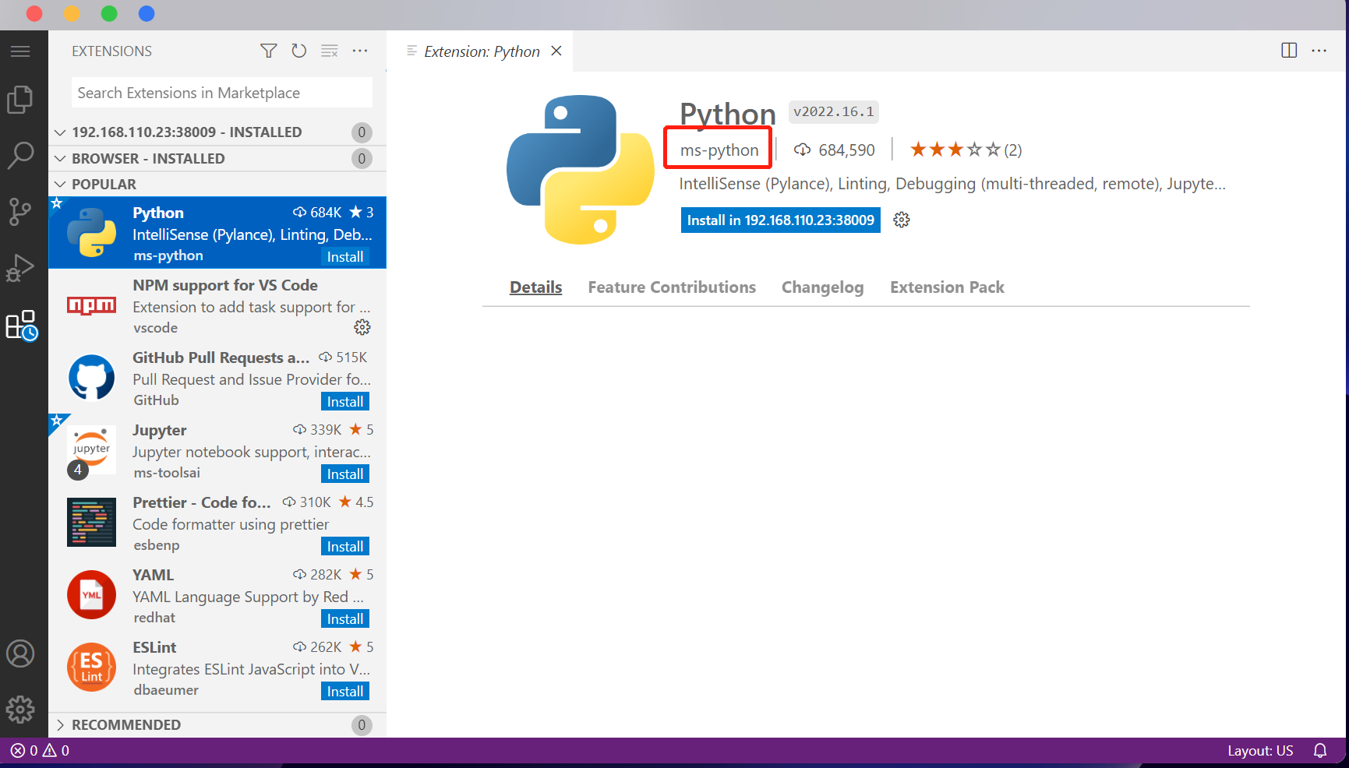This screenshot has height=768, width=1349.
Task: Open the Search view in activity bar
Action: coord(20,155)
